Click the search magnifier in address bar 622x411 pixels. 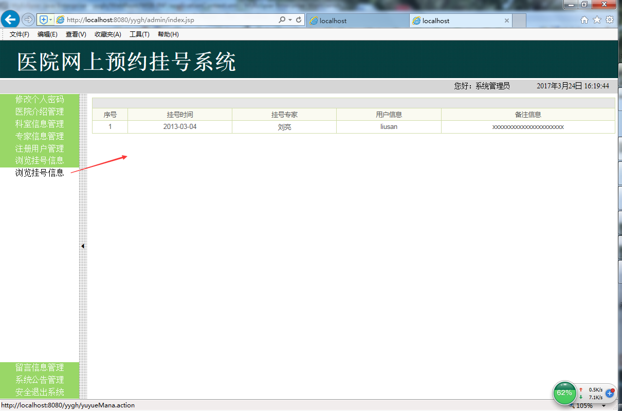[282, 20]
